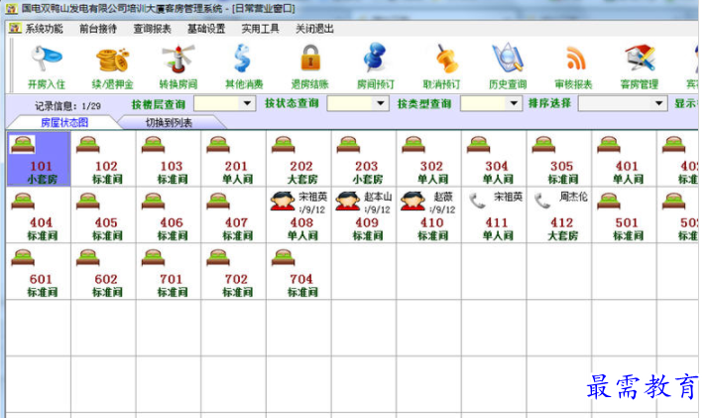
Task: Expand the 按状态查询 status dropdown
Action: [x=380, y=103]
